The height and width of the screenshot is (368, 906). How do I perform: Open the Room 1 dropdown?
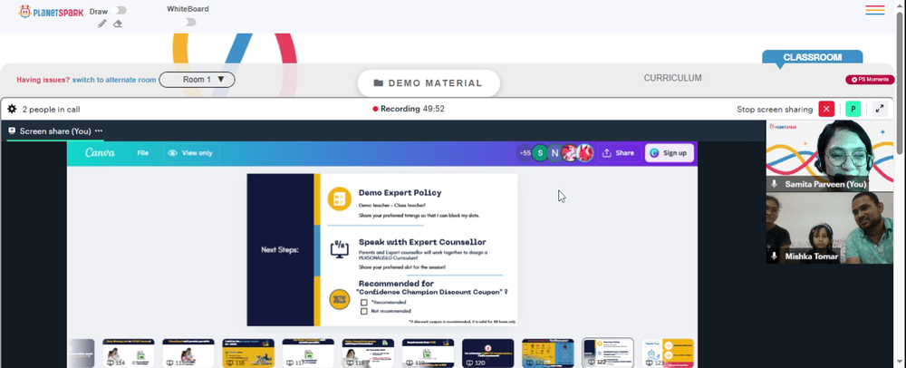[x=197, y=80]
